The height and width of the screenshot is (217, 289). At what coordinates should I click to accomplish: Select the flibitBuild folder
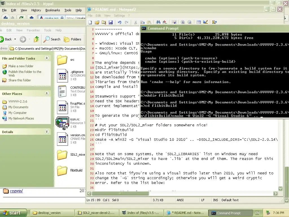click(62, 170)
